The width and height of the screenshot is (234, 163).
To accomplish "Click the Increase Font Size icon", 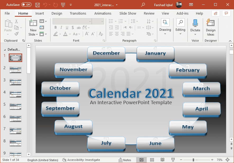I will [86, 34].
